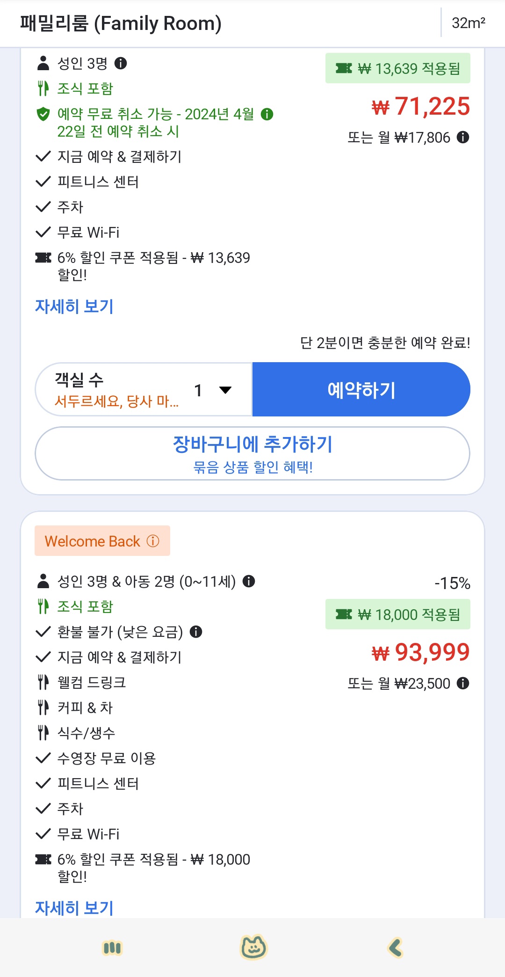Viewport: 505px width, 977px height.
Task: Expand first room's 자세히 보기 details
Action: [74, 306]
